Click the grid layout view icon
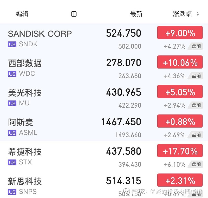The height and width of the screenshot is (198, 208). [74, 14]
